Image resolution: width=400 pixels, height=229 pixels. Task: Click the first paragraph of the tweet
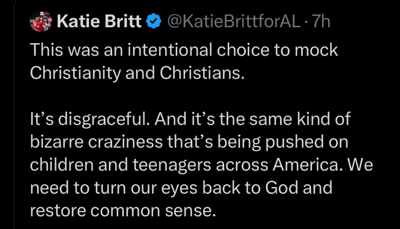(x=184, y=61)
